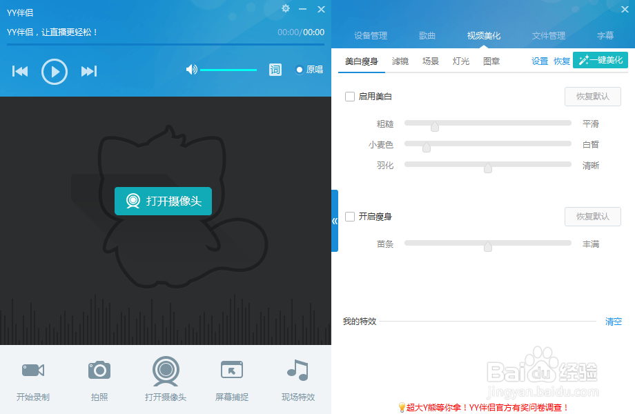Enable the 开启瘦身 checkbox

[x=350, y=217]
